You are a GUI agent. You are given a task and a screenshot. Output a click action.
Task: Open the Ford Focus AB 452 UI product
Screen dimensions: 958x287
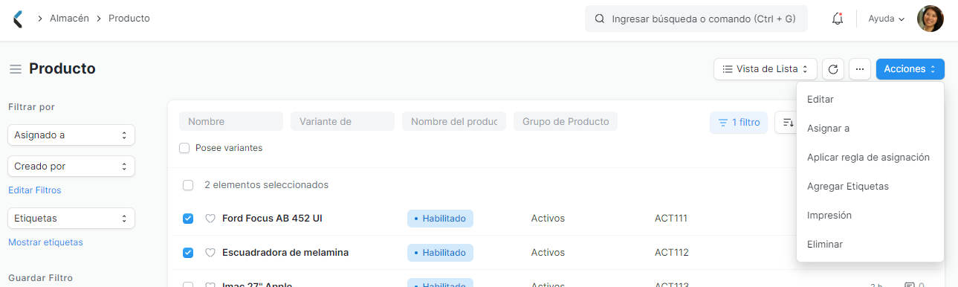point(272,219)
